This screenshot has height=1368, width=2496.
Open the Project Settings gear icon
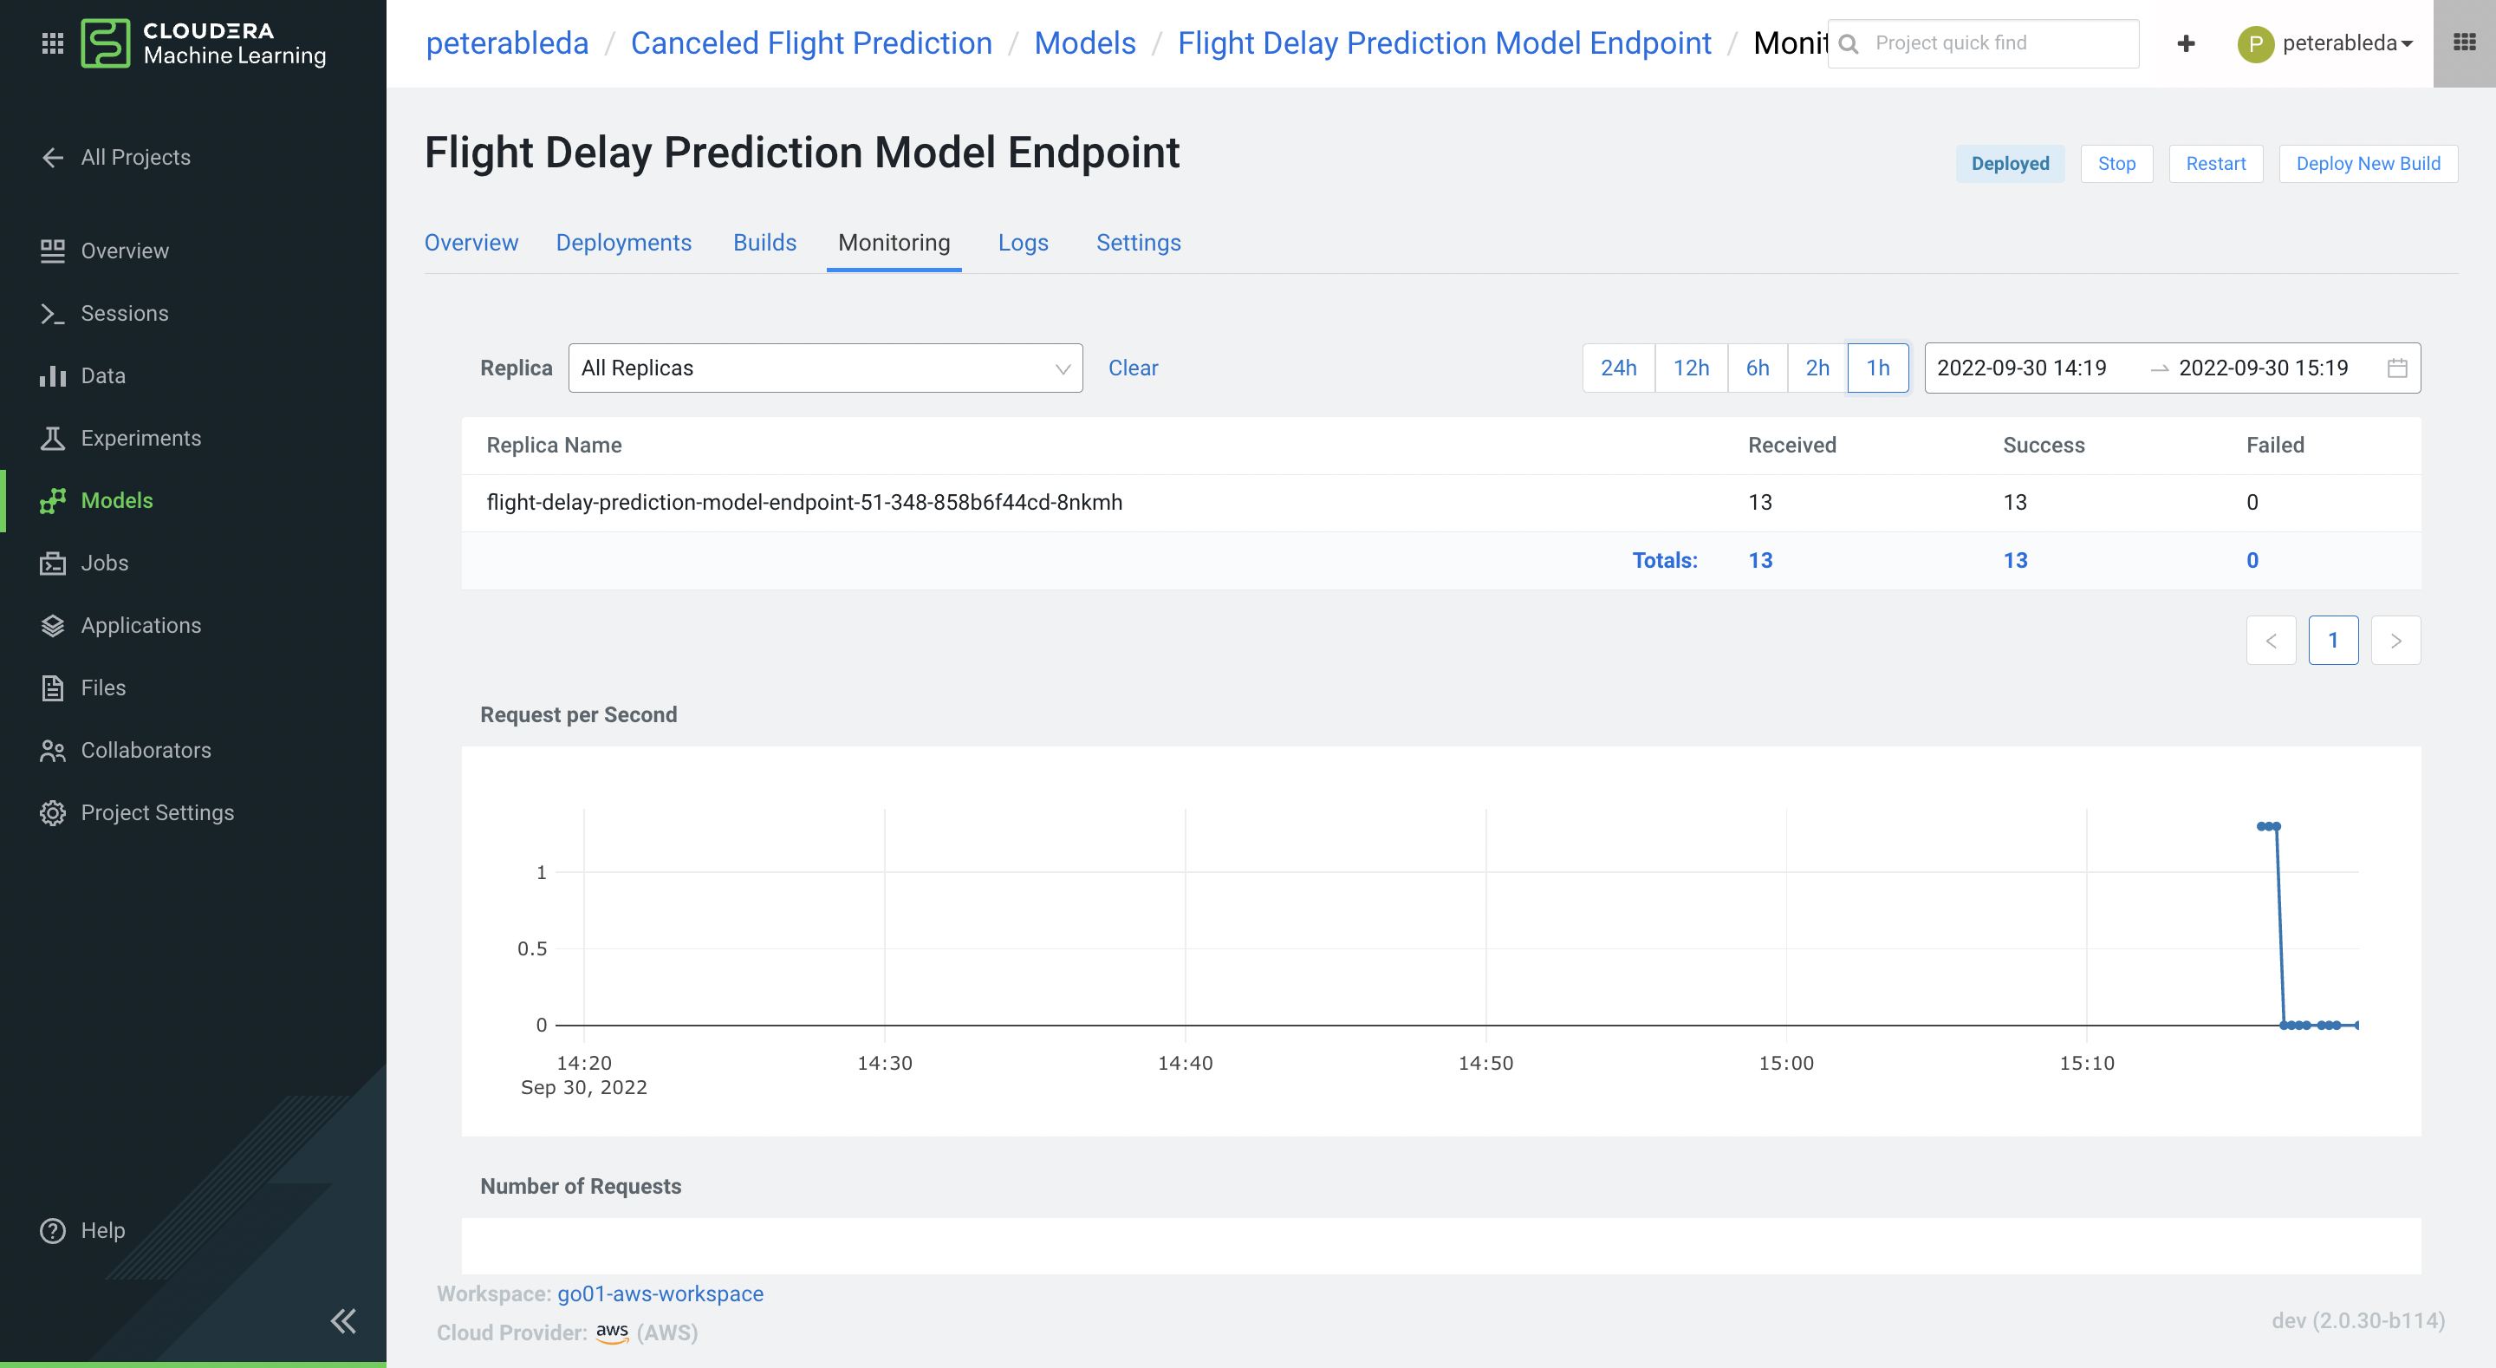click(x=52, y=812)
